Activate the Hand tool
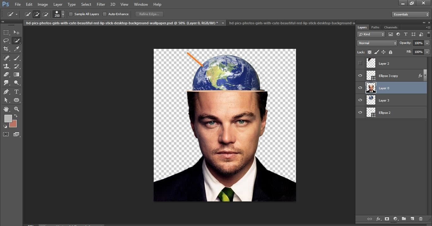The height and width of the screenshot is (226, 432). tap(6, 108)
